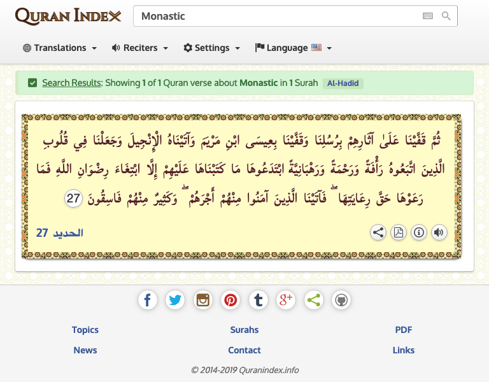Click the green search results checkmark
The image size is (489, 382).
[32, 83]
